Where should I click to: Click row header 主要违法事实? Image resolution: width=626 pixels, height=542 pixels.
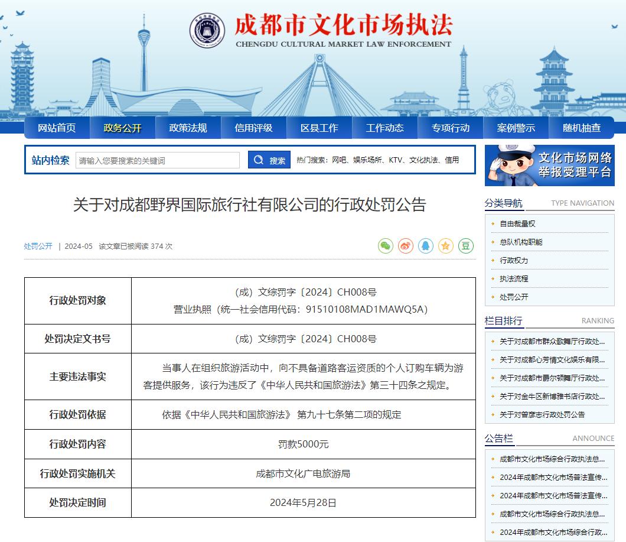click(x=78, y=377)
